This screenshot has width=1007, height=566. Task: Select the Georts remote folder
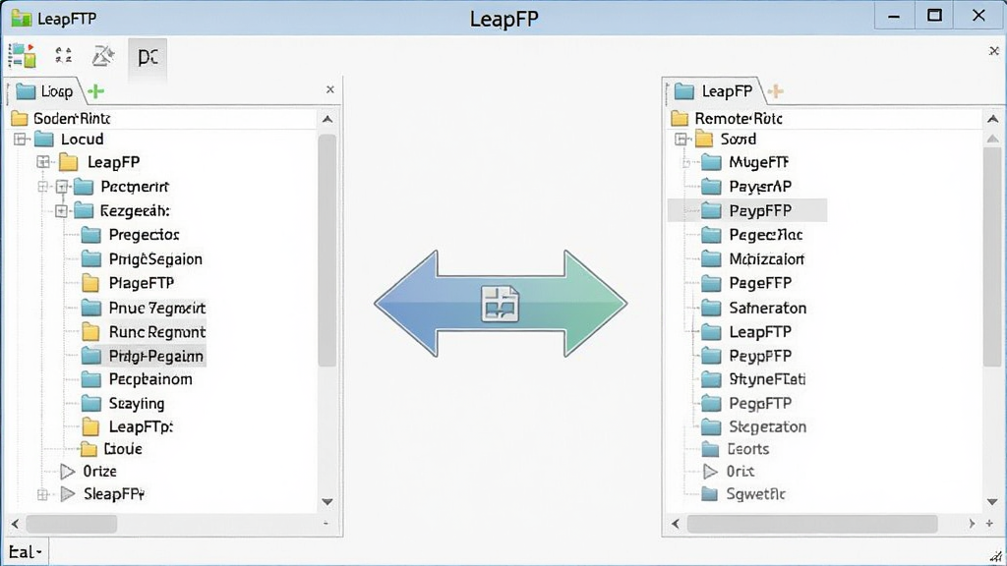735,449
